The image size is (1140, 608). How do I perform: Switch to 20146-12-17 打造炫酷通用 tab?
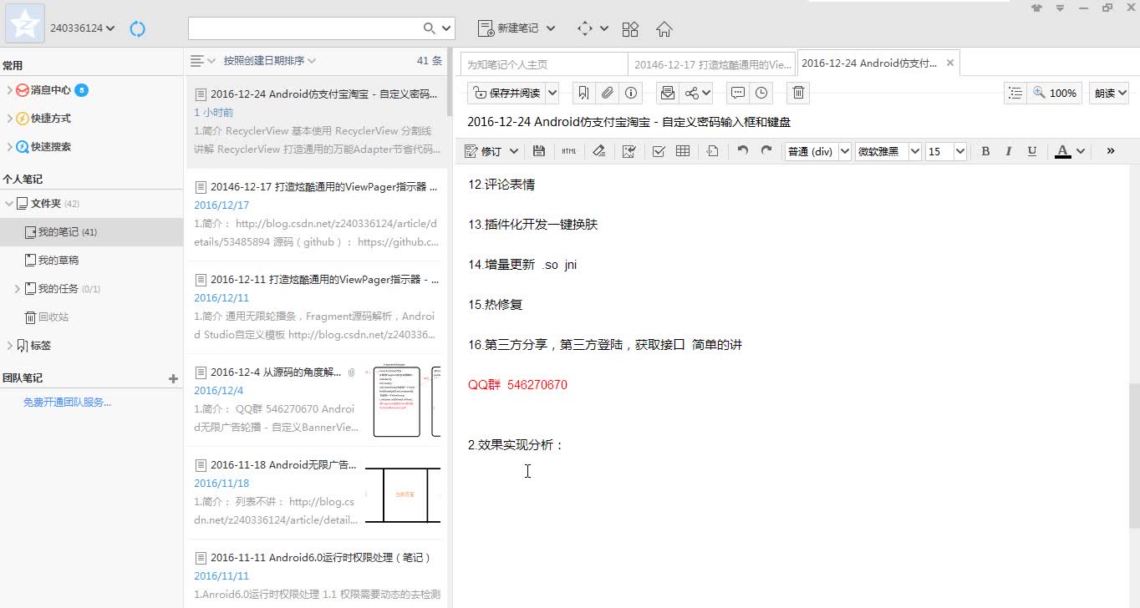pos(712,64)
